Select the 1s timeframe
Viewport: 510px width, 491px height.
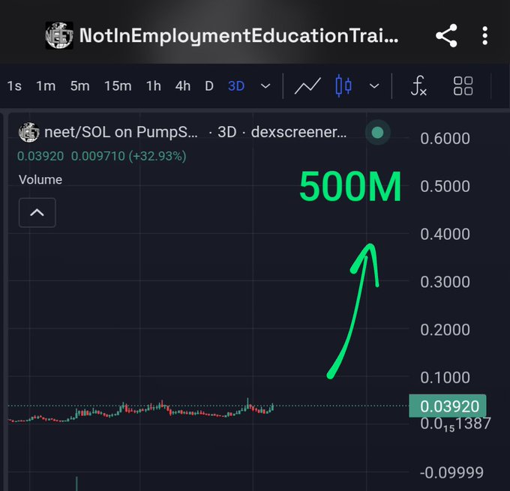coord(14,86)
